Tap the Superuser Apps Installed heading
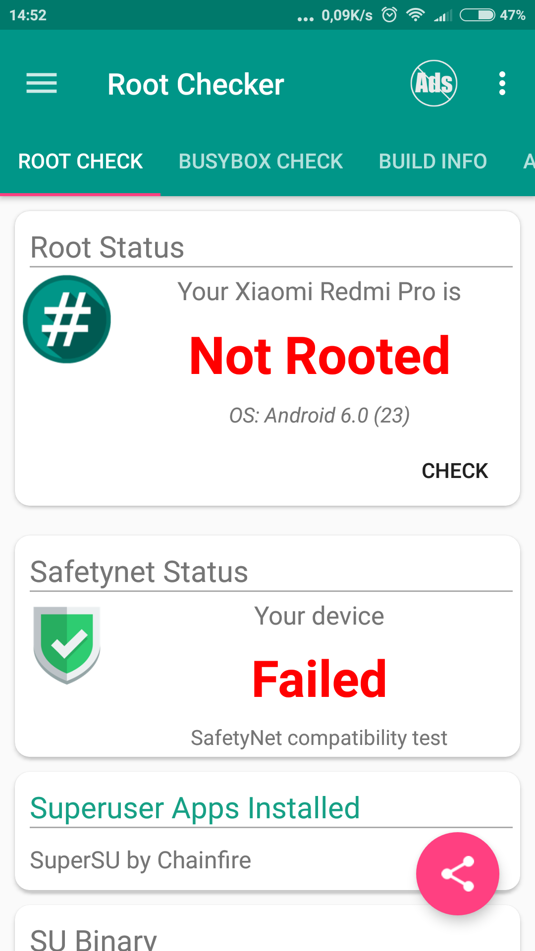Viewport: 535px width, 951px height. [195, 808]
